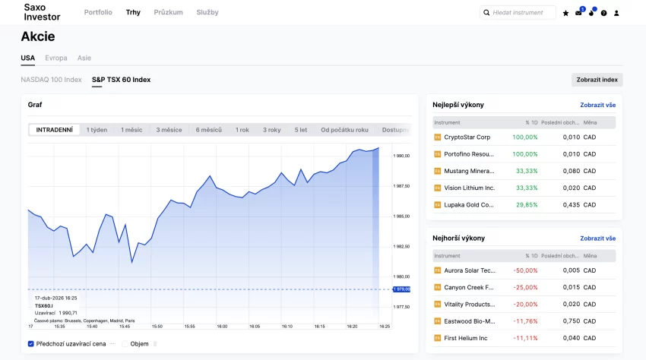Select 6 měsíců chart range

[x=209, y=130]
